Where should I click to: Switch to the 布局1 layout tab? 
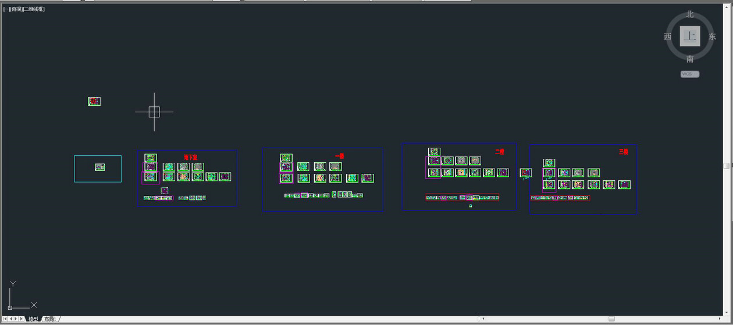pyautogui.click(x=51, y=319)
